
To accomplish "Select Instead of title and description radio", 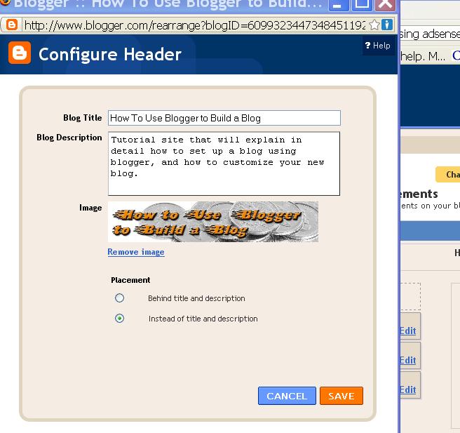I will pyautogui.click(x=119, y=318).
